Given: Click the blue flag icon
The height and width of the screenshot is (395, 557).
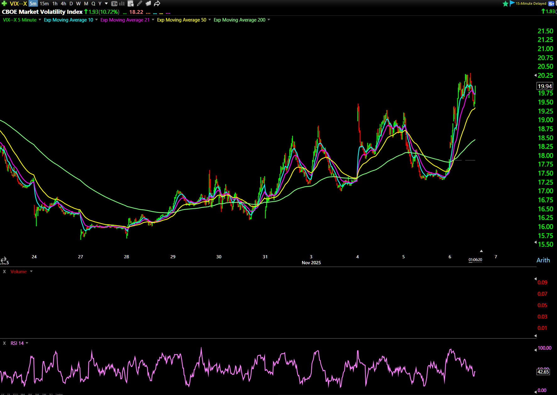Looking at the screenshot, I should click(x=512, y=3).
